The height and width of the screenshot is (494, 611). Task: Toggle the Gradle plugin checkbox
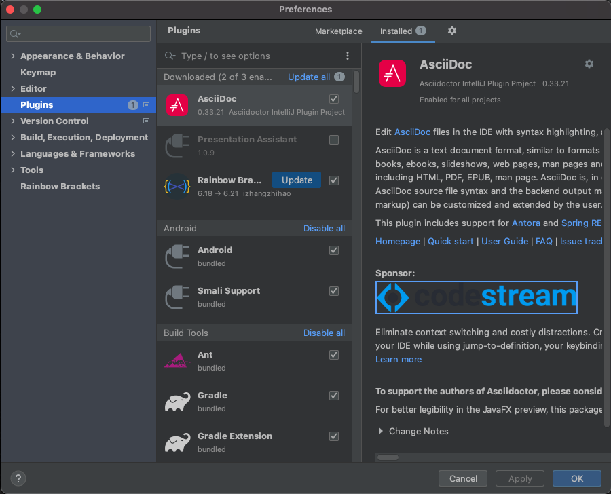coord(334,396)
